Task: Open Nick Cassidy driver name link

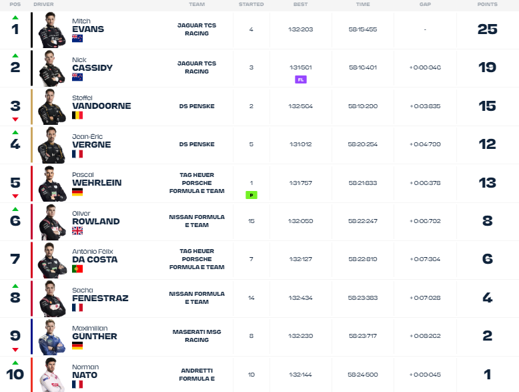Action: coord(92,64)
